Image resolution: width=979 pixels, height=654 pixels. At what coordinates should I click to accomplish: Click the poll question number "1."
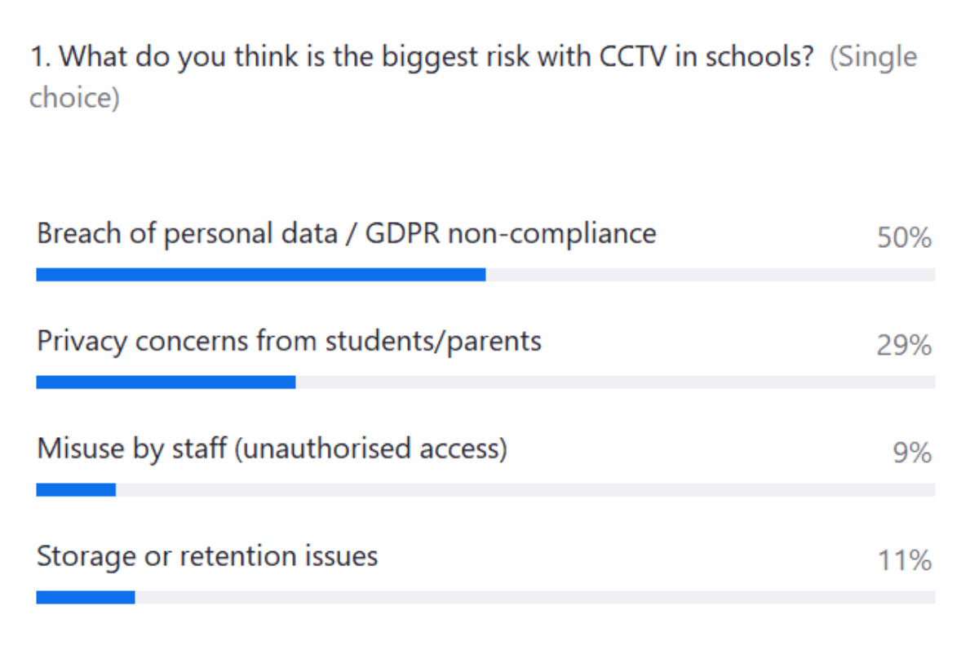[x=41, y=58]
